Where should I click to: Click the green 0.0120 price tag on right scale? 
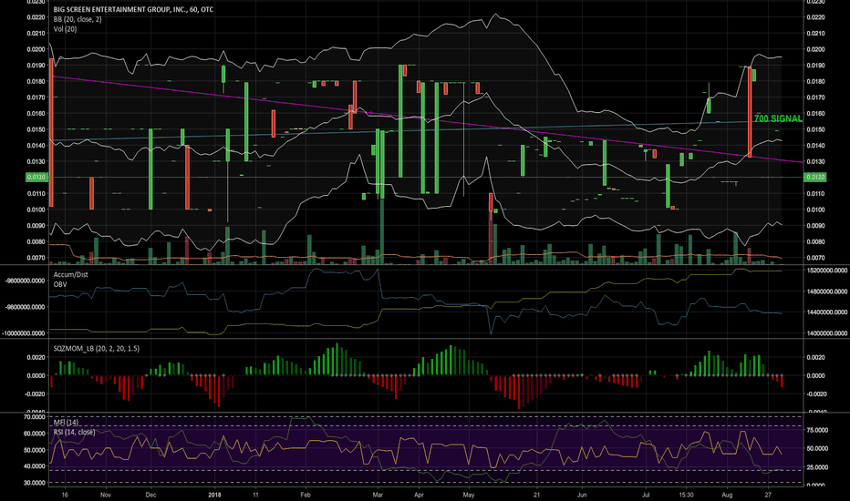(x=814, y=177)
